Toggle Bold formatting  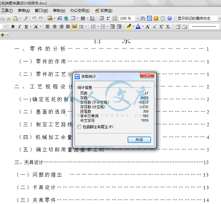pos(13,26)
